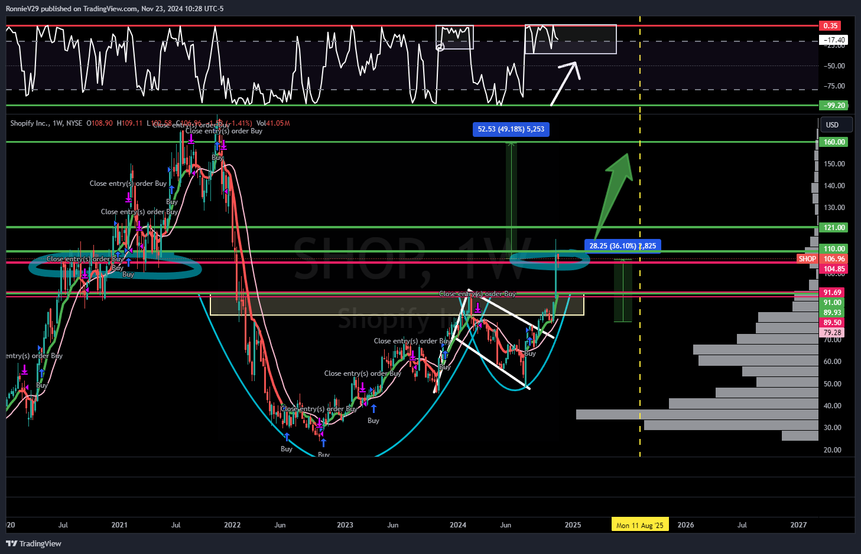Click the -99.20 indicator level label
The width and height of the screenshot is (861, 554).
[834, 106]
